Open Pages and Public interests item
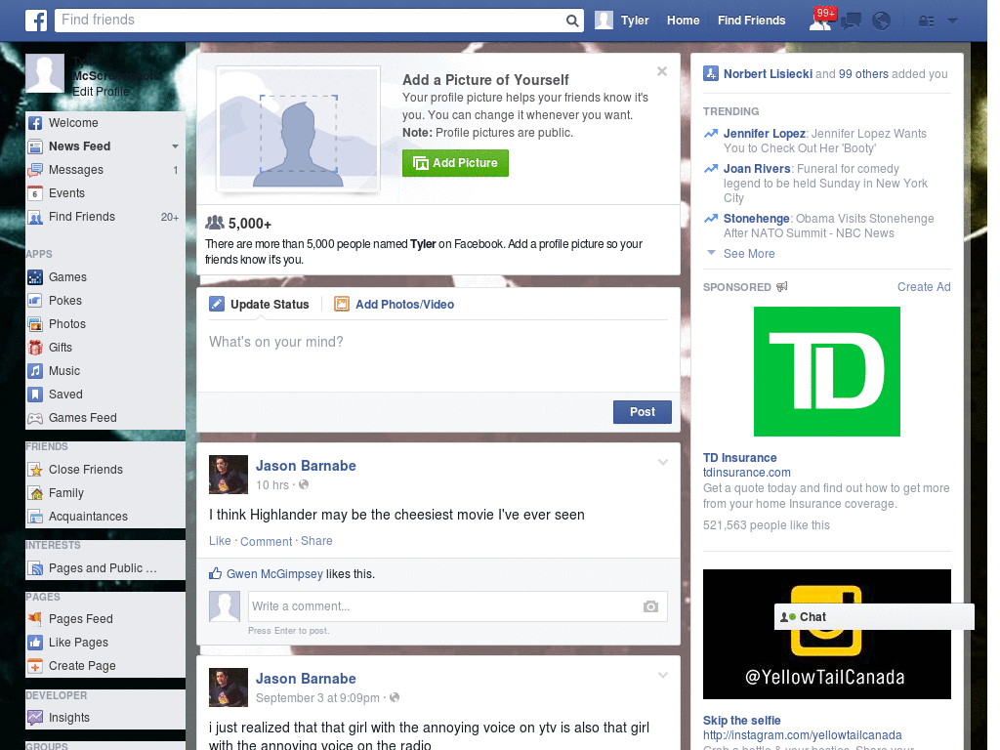This screenshot has height=750, width=1000. (x=105, y=568)
